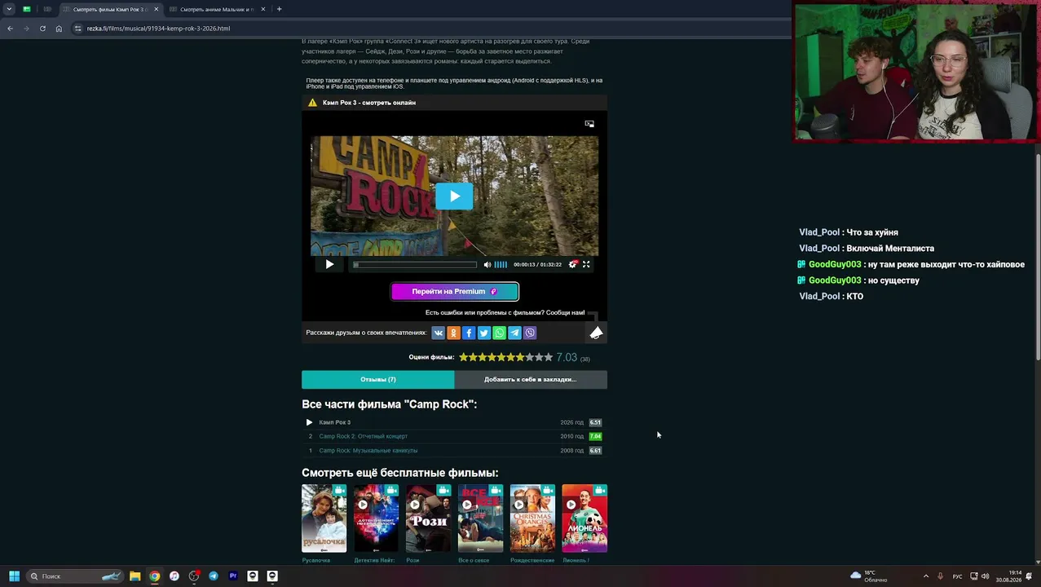The height and width of the screenshot is (587, 1041).
Task: Click 'Добавить к себе в закладки' button
Action: [x=531, y=379]
